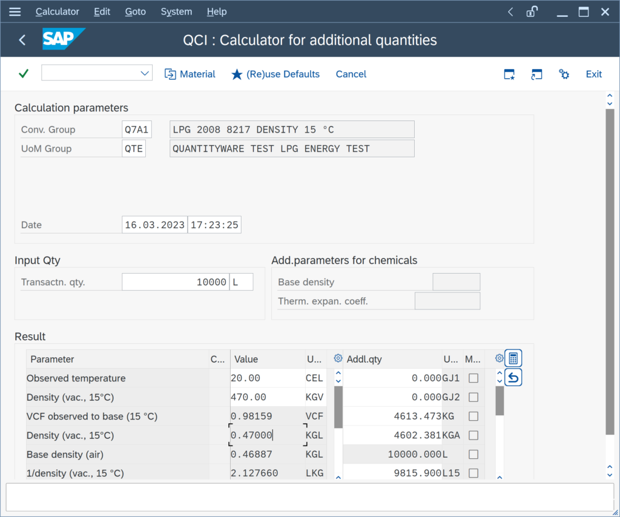Click the Parameter column header

(117, 359)
